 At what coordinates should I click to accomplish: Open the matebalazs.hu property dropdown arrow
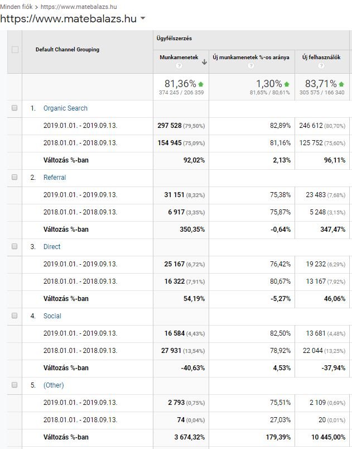(x=143, y=19)
